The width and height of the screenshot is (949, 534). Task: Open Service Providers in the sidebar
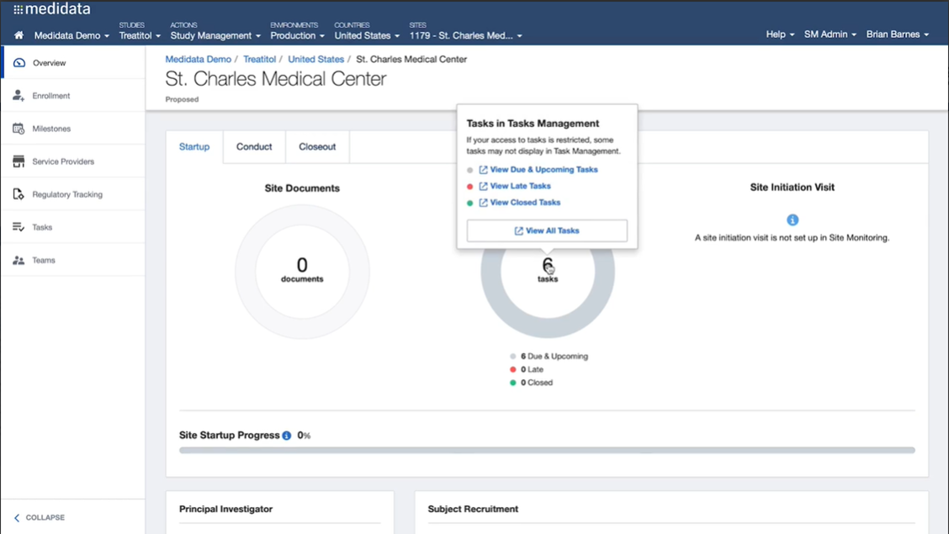point(73,161)
